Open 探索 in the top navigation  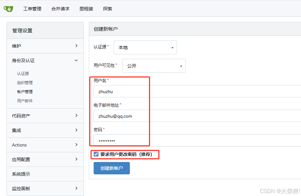point(107,9)
